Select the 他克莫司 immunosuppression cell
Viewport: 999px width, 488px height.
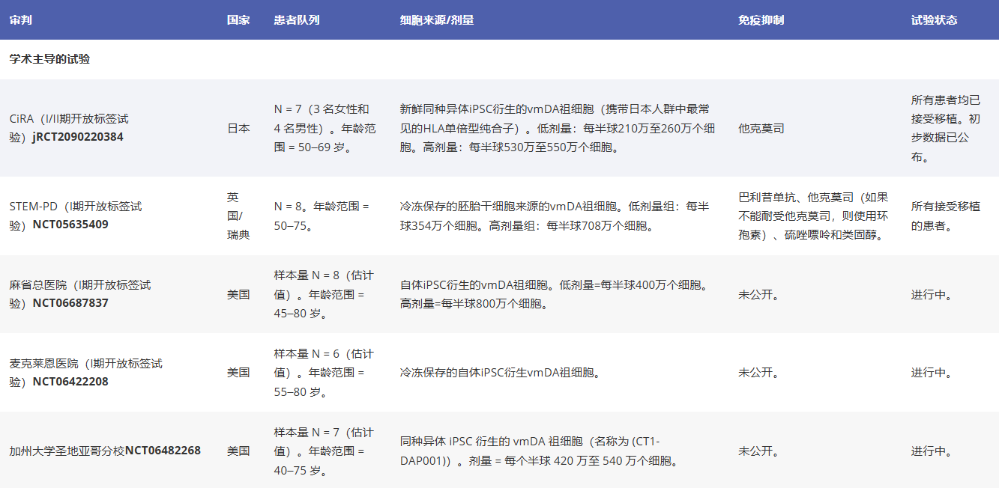click(x=761, y=128)
